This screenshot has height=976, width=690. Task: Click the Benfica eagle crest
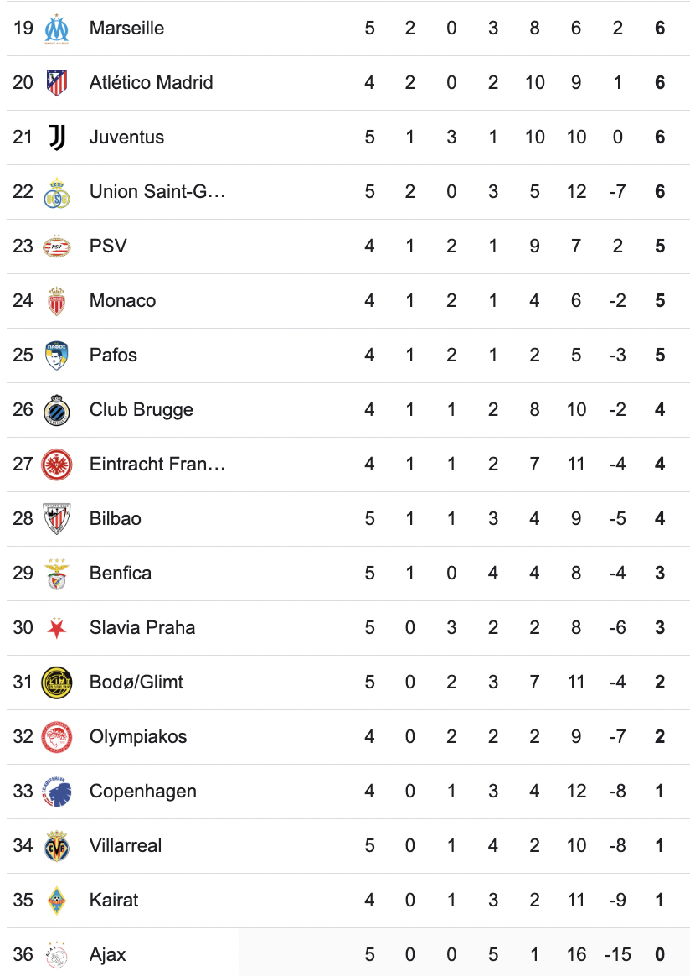57,574
